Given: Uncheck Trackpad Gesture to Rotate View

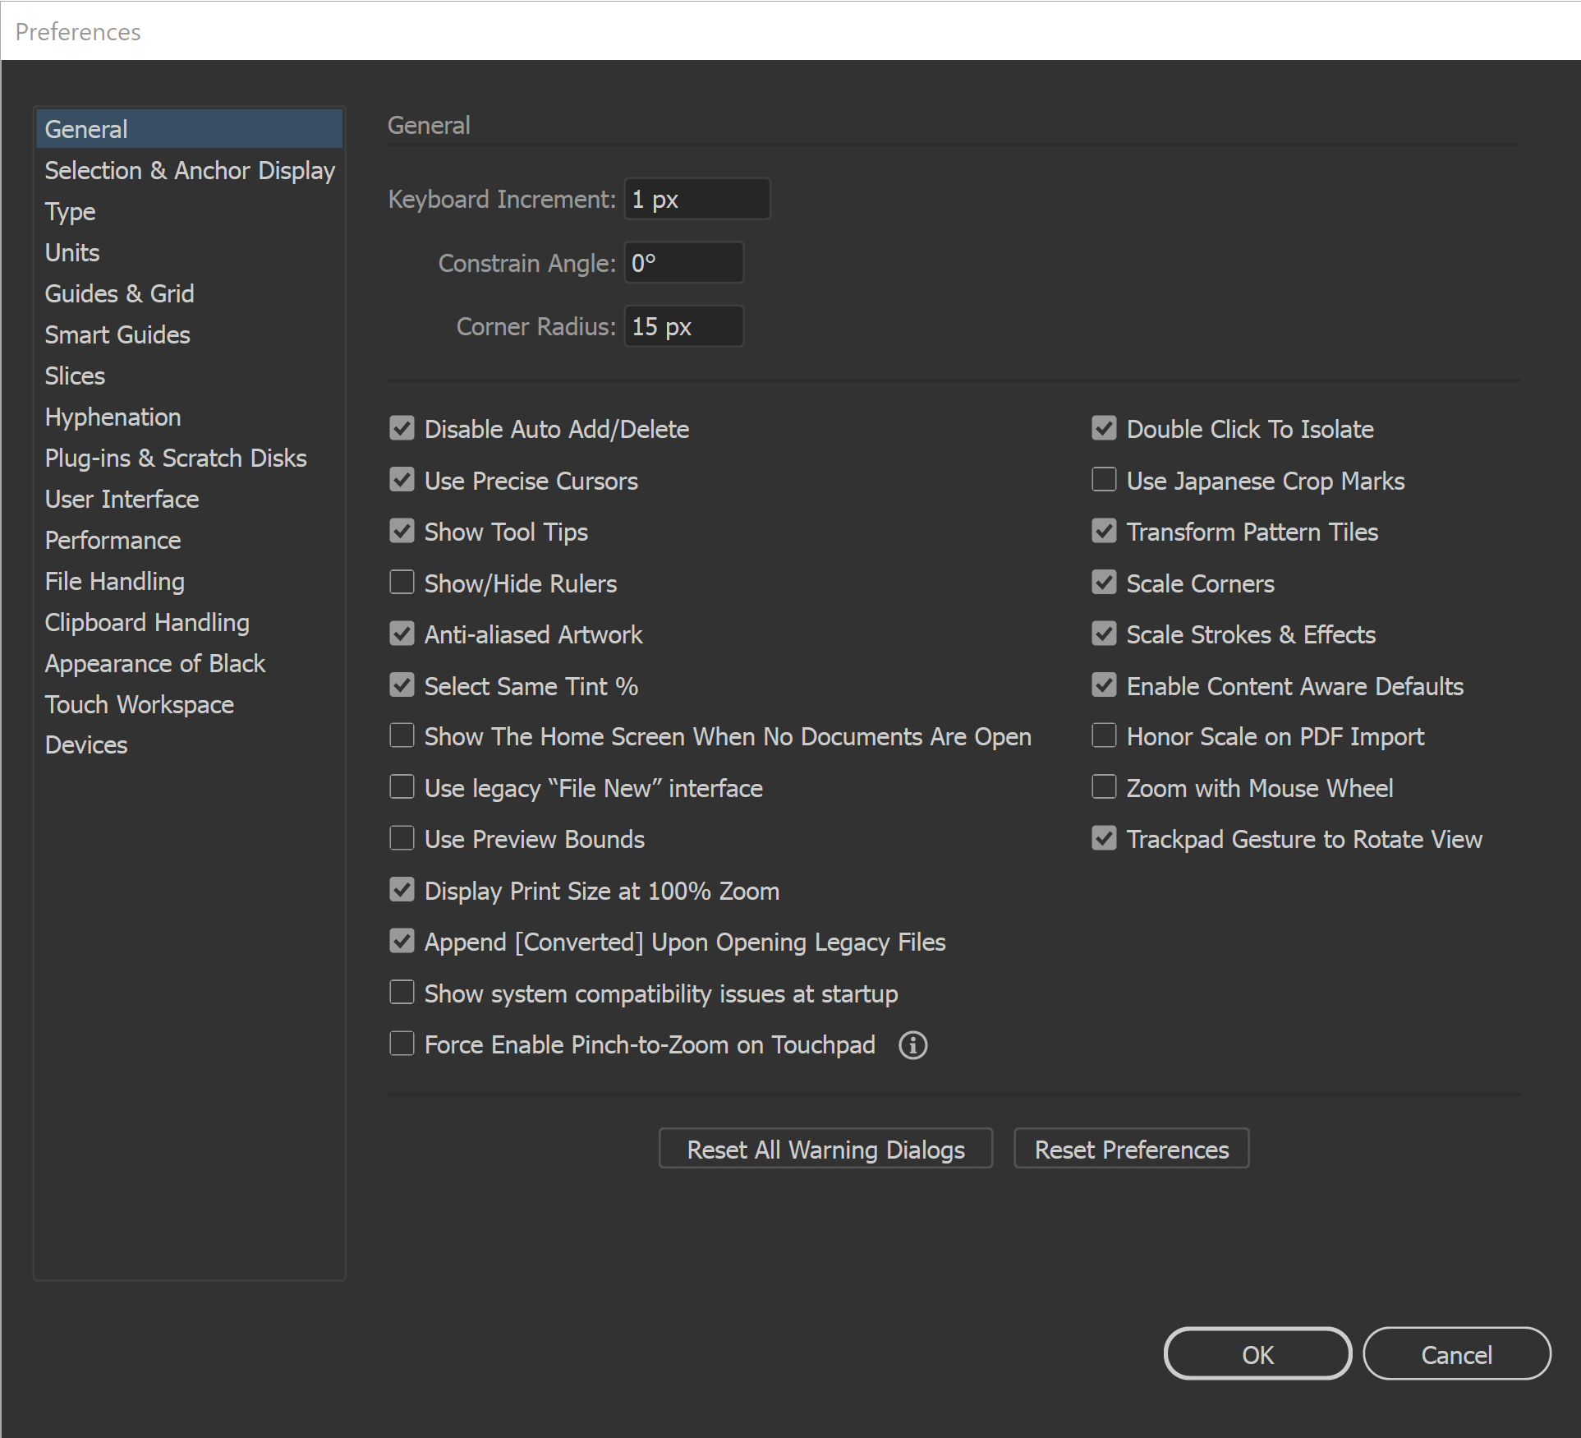Looking at the screenshot, I should [1104, 838].
